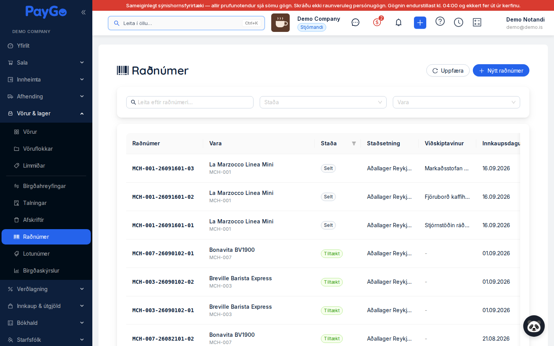The height and width of the screenshot is (346, 554).
Task: Expand the Afhending menu
Action: point(46,96)
